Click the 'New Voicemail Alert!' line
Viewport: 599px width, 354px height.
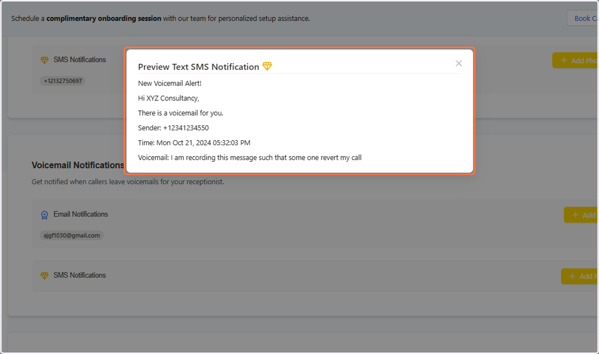[170, 83]
